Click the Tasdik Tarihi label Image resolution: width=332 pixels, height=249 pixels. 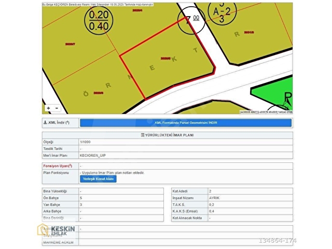pyautogui.click(x=53, y=149)
